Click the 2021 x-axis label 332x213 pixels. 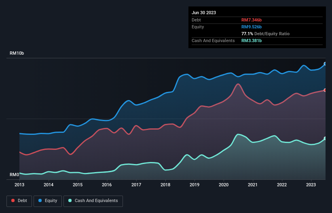tap(253, 185)
